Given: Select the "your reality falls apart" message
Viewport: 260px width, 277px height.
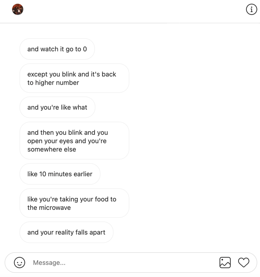Looking at the screenshot, I should pyautogui.click(x=66, y=232).
